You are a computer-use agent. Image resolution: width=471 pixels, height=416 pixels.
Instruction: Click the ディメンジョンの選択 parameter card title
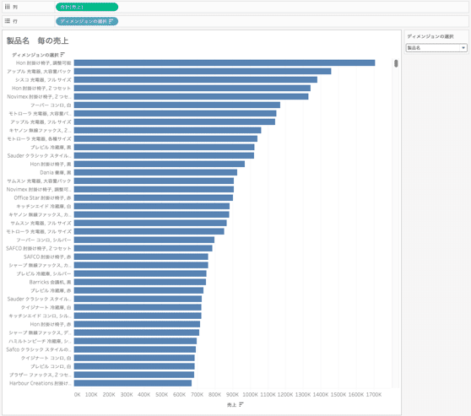click(430, 36)
